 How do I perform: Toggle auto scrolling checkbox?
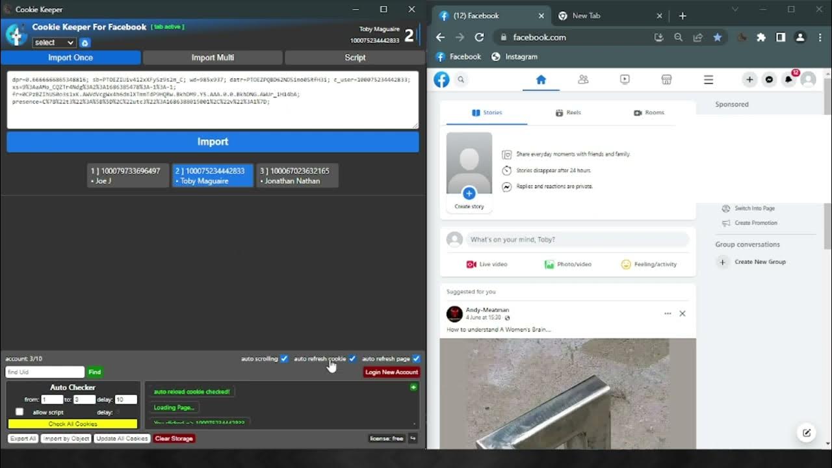(x=284, y=359)
